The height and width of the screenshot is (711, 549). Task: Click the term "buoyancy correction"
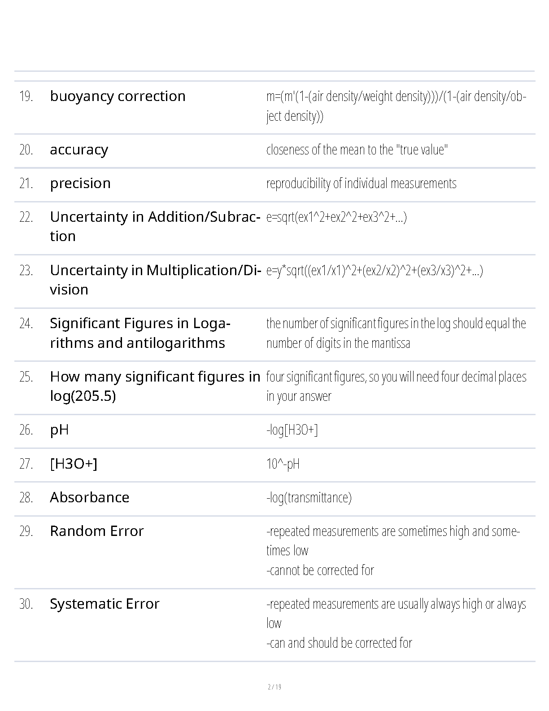118,96
